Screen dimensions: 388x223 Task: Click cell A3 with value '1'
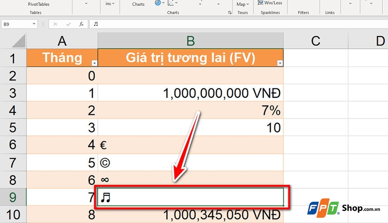pos(62,93)
